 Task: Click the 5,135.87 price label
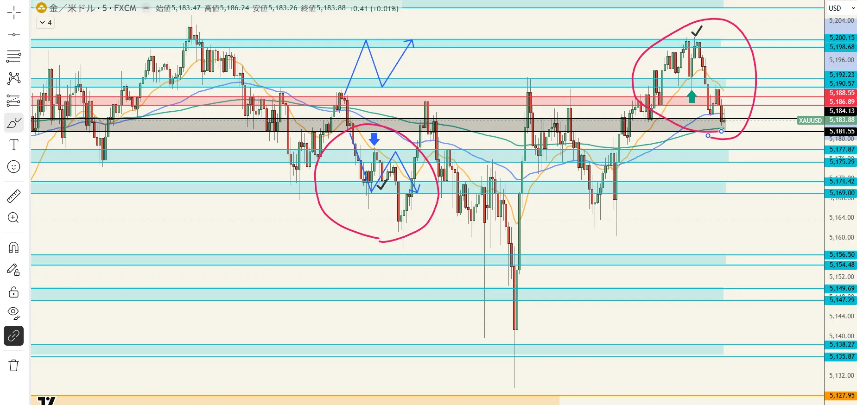[x=842, y=356]
